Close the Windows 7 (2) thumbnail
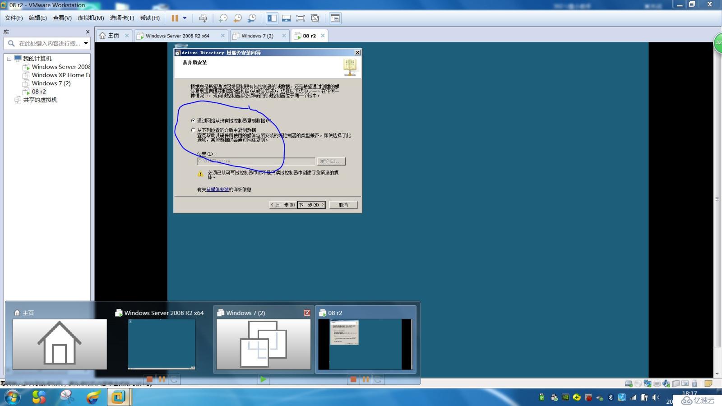Viewport: 722px width, 406px height. 307,313
